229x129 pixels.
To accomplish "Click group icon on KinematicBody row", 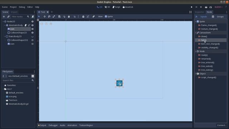I will [x=29, y=25].
